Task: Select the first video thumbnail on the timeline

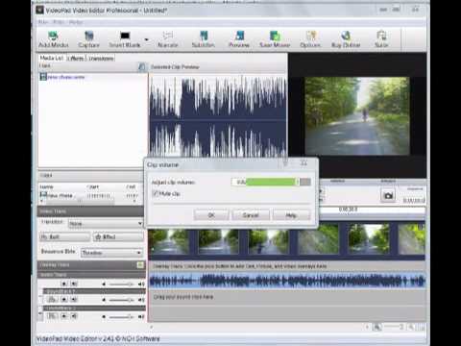Action: tap(168, 242)
